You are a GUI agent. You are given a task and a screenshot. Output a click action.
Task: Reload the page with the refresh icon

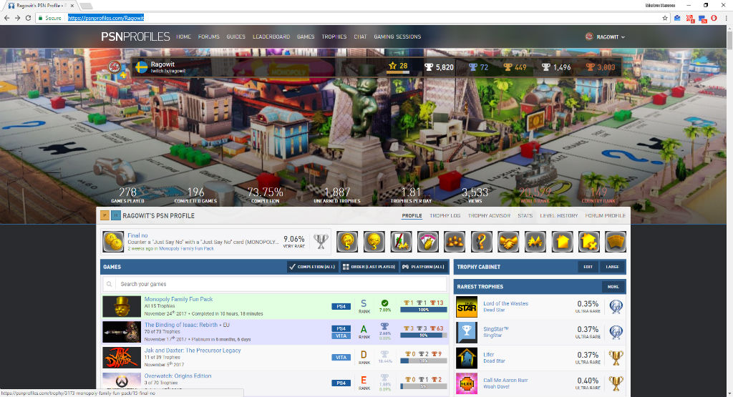(x=28, y=18)
